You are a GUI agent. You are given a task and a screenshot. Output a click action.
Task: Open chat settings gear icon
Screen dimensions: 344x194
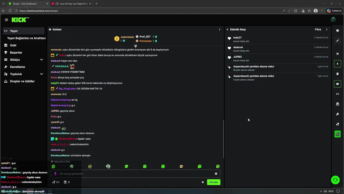coord(203,182)
